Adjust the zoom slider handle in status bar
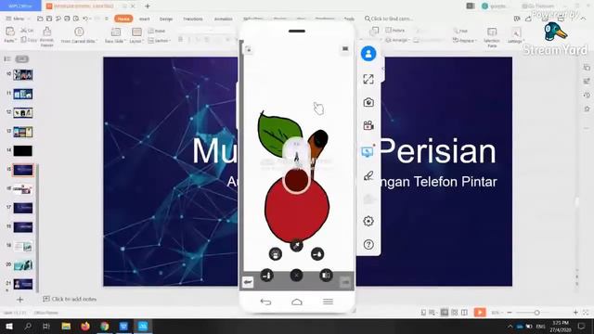 pos(536,313)
